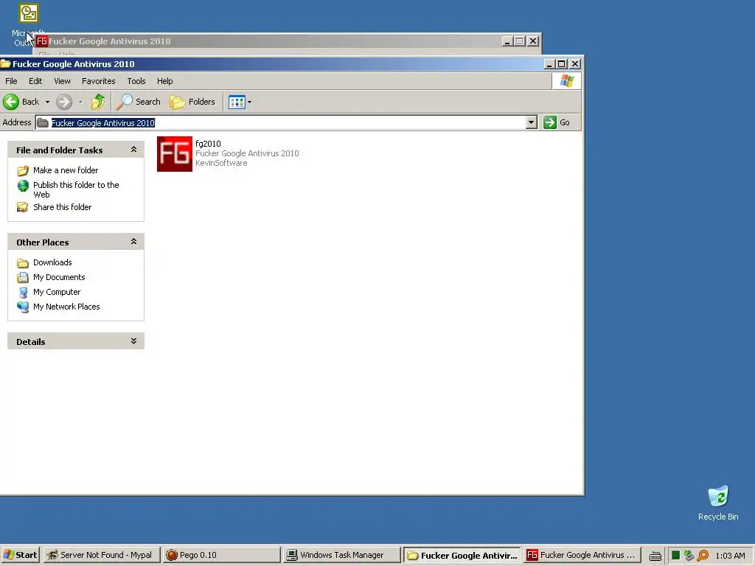
Task: Open the Search pane
Action: [139, 102]
